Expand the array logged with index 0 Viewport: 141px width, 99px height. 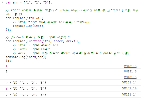point(10,83)
